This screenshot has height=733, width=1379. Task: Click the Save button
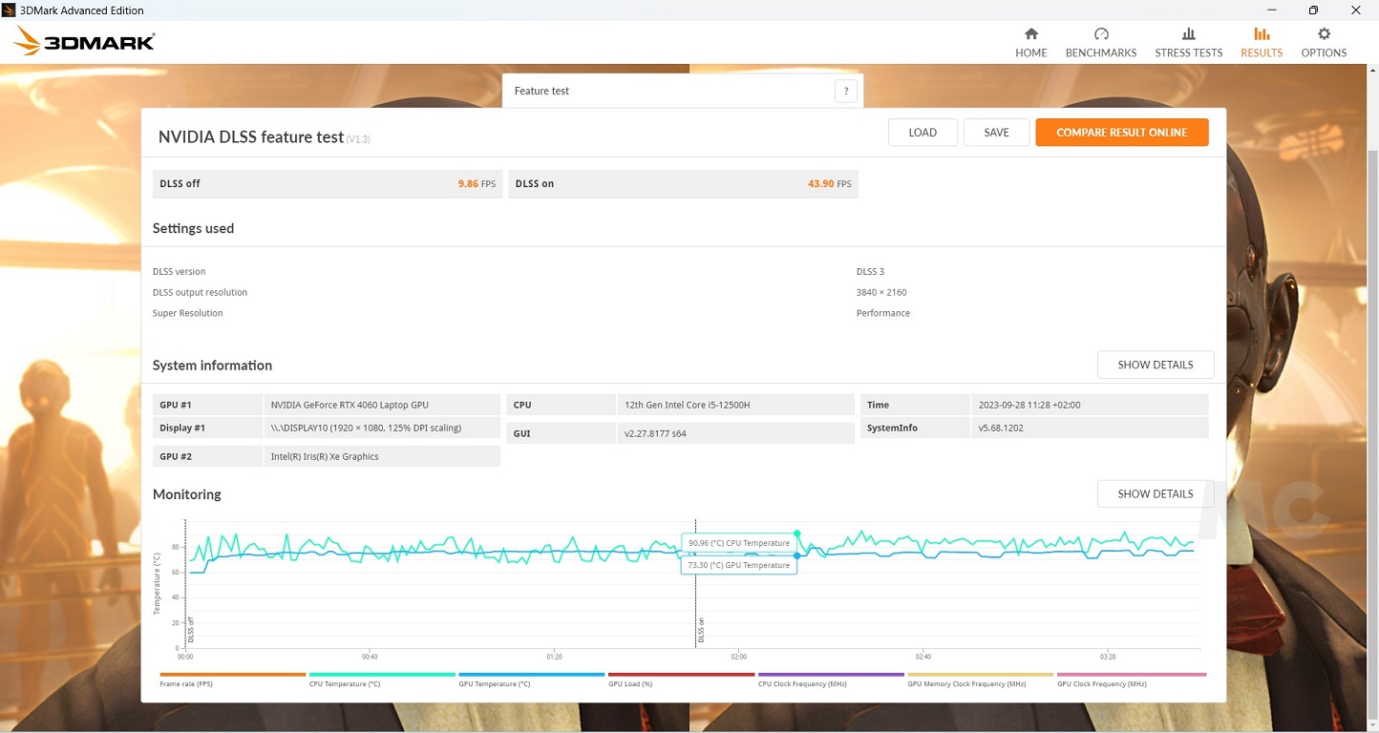click(x=996, y=133)
